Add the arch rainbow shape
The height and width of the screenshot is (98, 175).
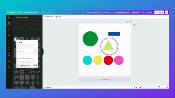click(33, 72)
